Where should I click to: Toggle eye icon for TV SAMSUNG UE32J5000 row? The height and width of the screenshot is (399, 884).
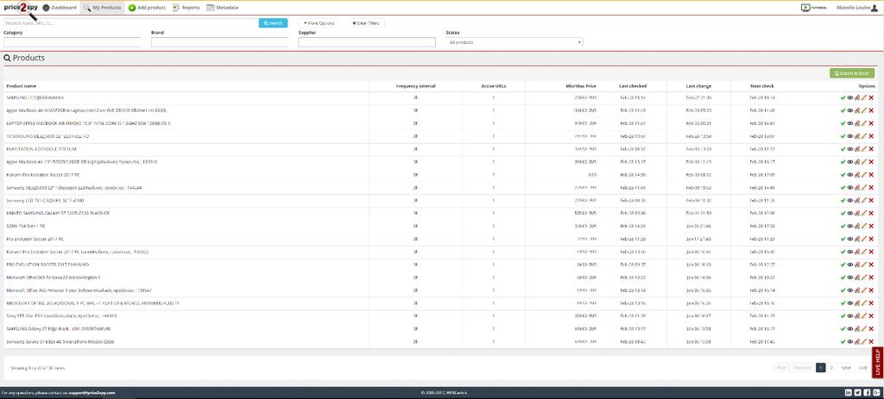[850, 136]
